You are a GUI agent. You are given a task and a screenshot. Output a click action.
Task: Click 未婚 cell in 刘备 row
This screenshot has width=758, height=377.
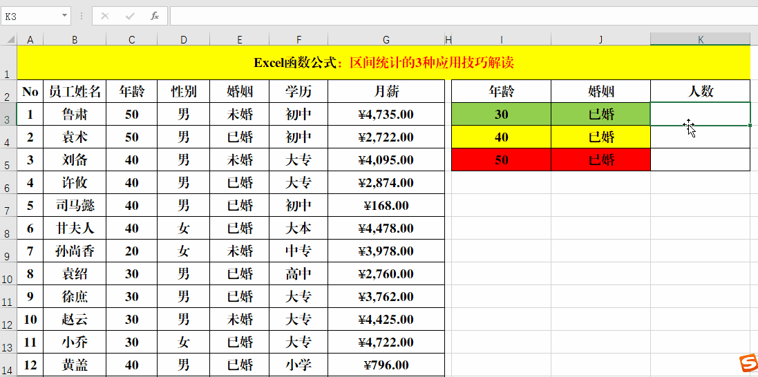(x=240, y=159)
